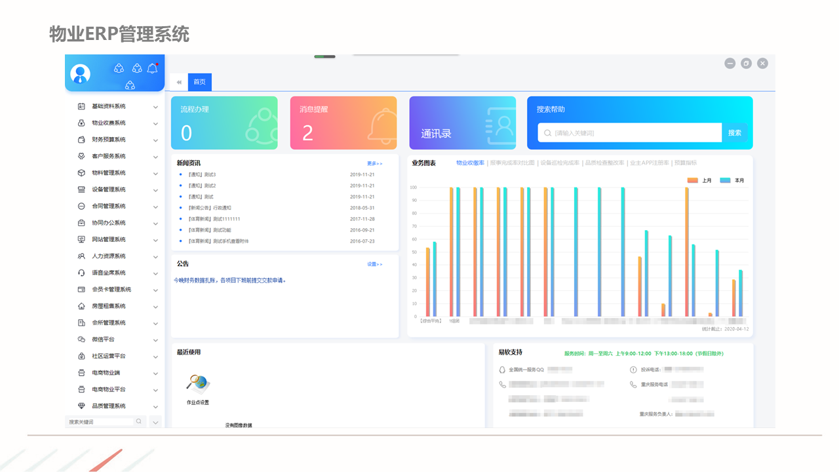This screenshot has width=839, height=472.
Task: Open the 物料管理系统 cube icon
Action: (x=81, y=173)
